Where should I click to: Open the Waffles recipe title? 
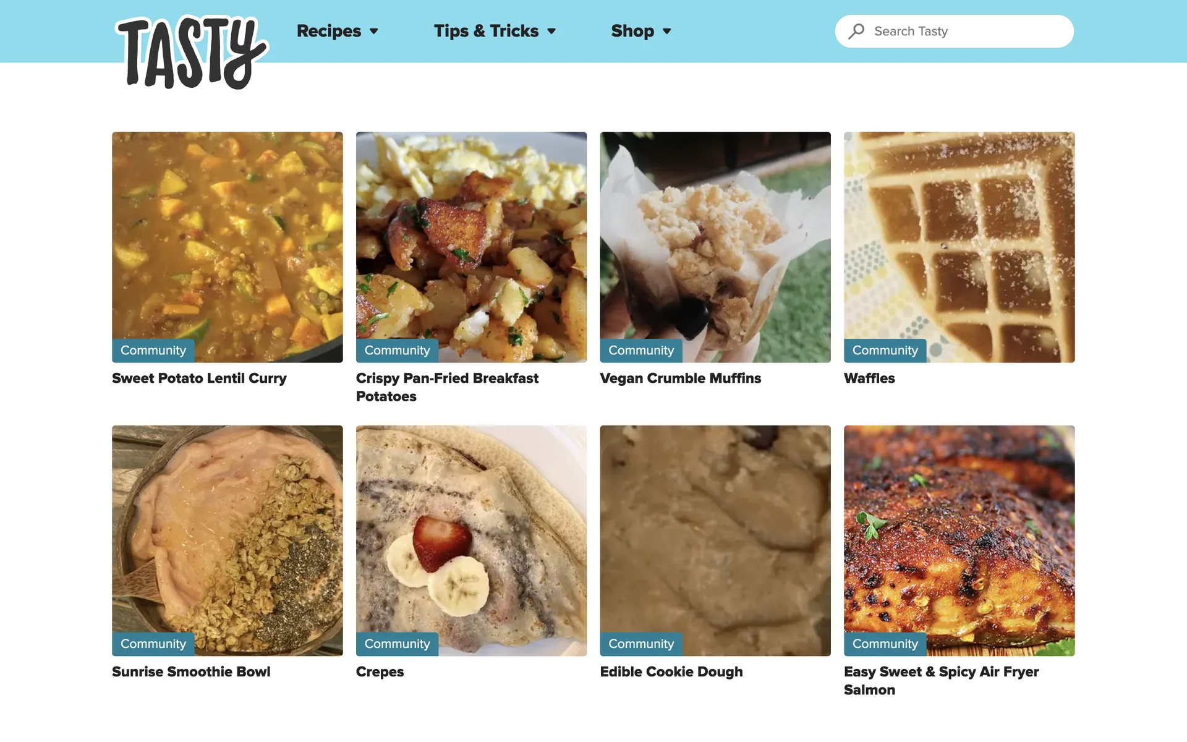[869, 378]
